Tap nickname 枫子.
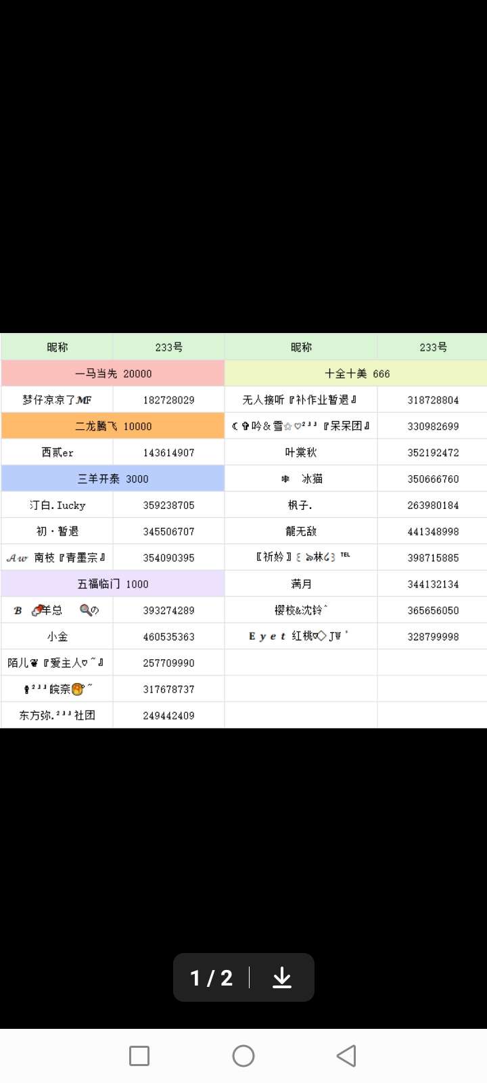Viewport: 487px width, 1083px height. pyautogui.click(x=300, y=505)
